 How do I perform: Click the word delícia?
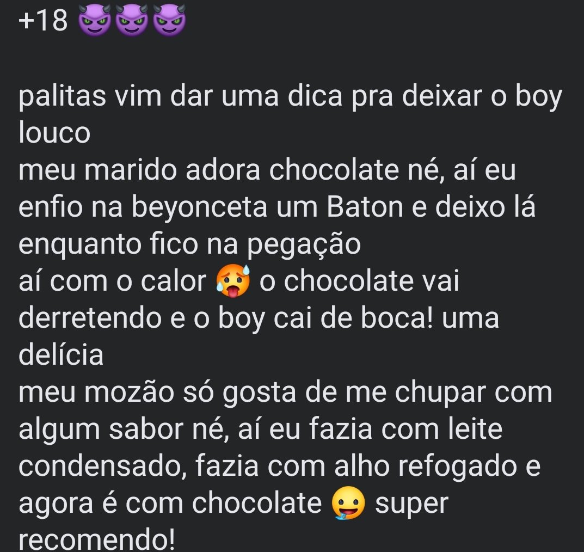click(61, 355)
